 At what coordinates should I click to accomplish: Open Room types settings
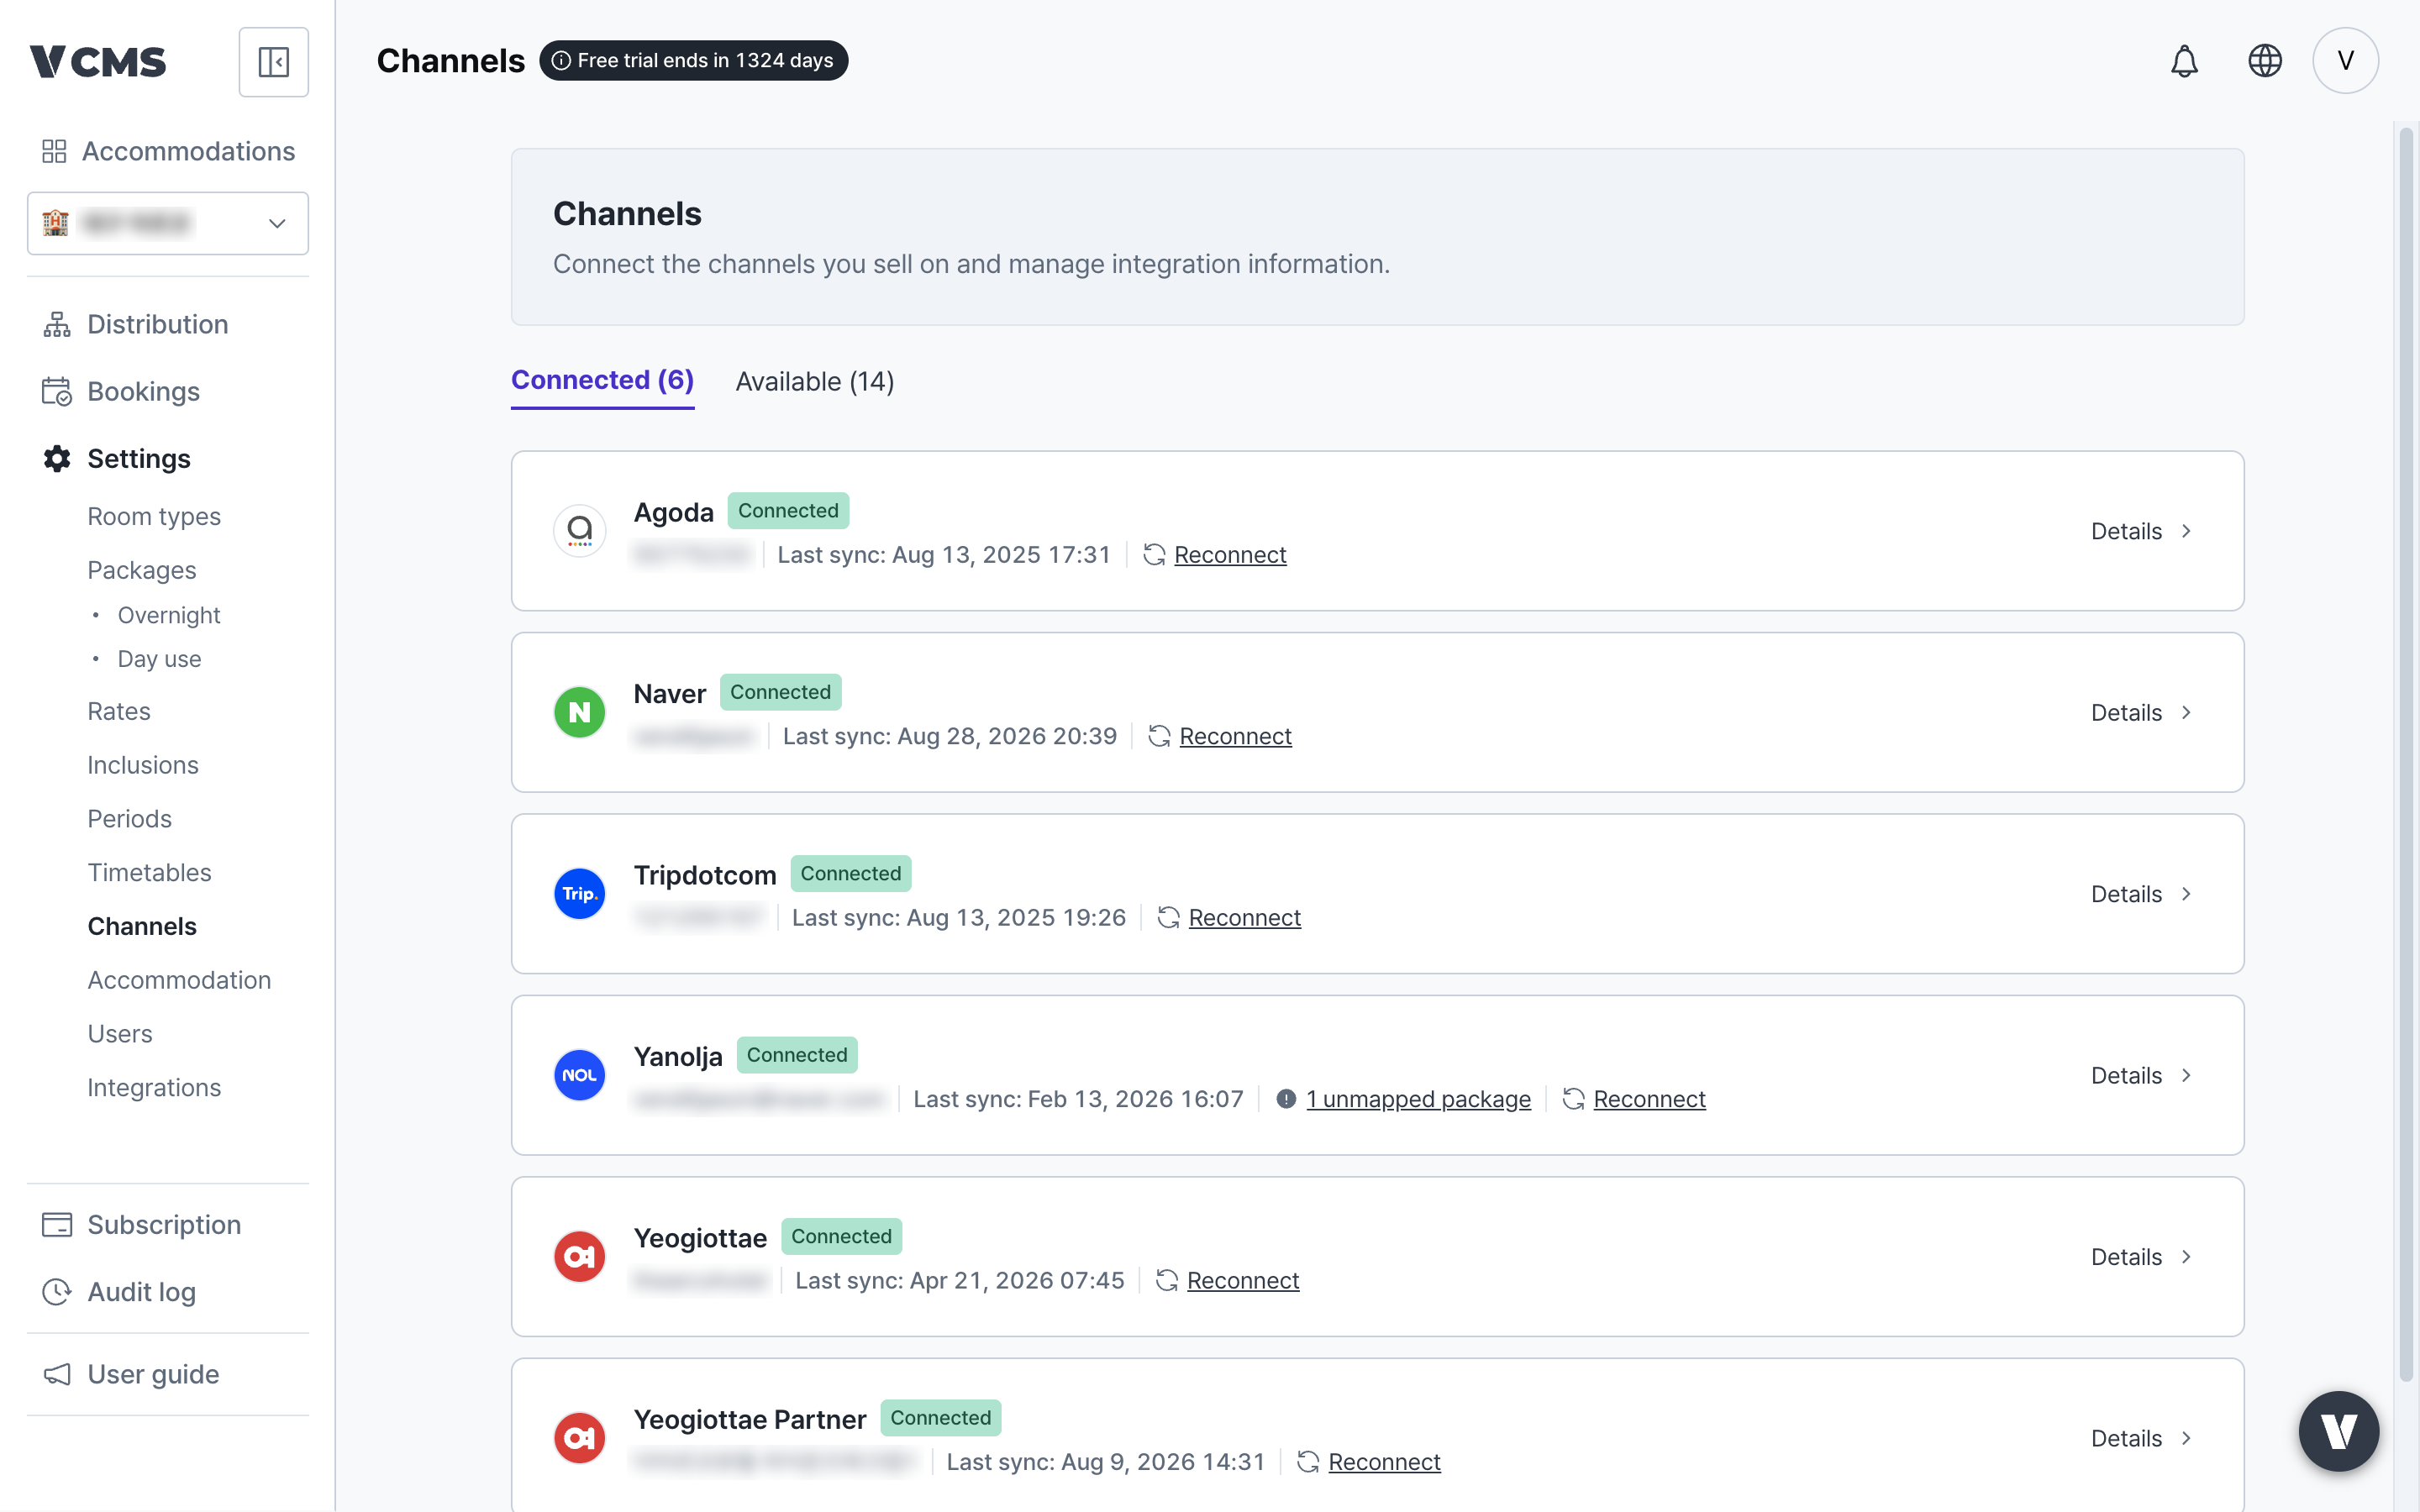pyautogui.click(x=154, y=516)
